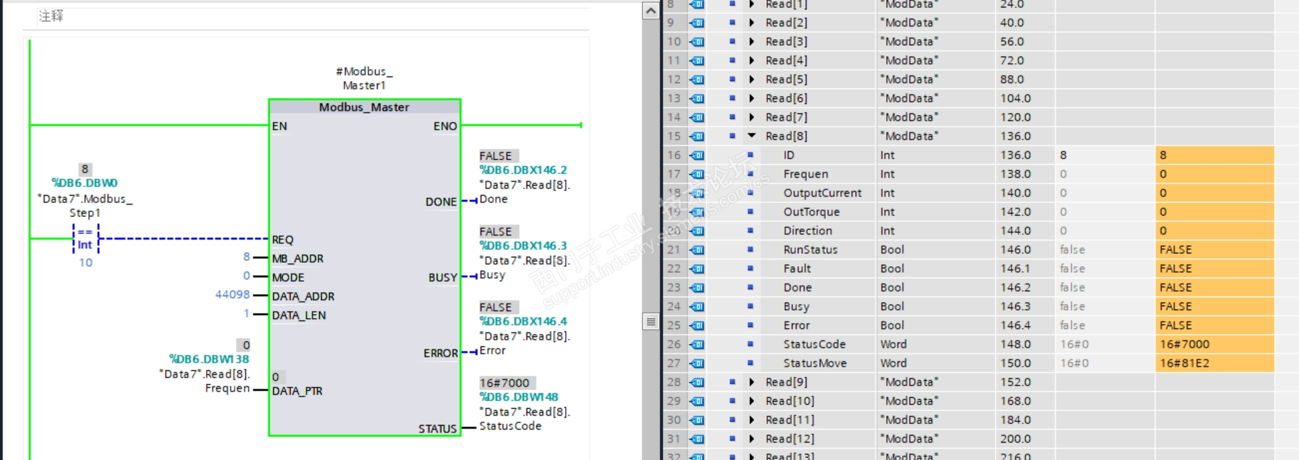
Task: Select the ID member name cell
Action: tap(788, 155)
